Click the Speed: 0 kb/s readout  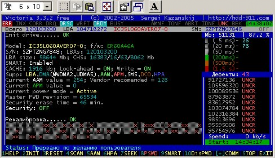(x=237, y=136)
